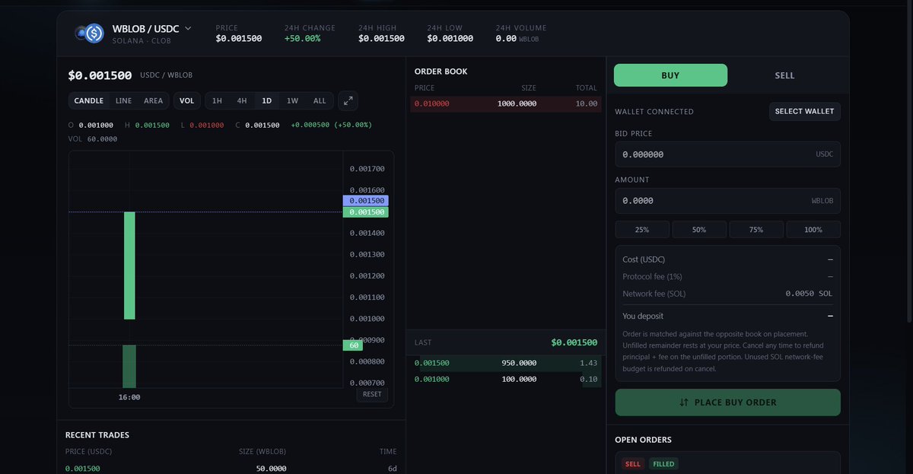Click the SOLANA · CLOB subtitle

142,40
